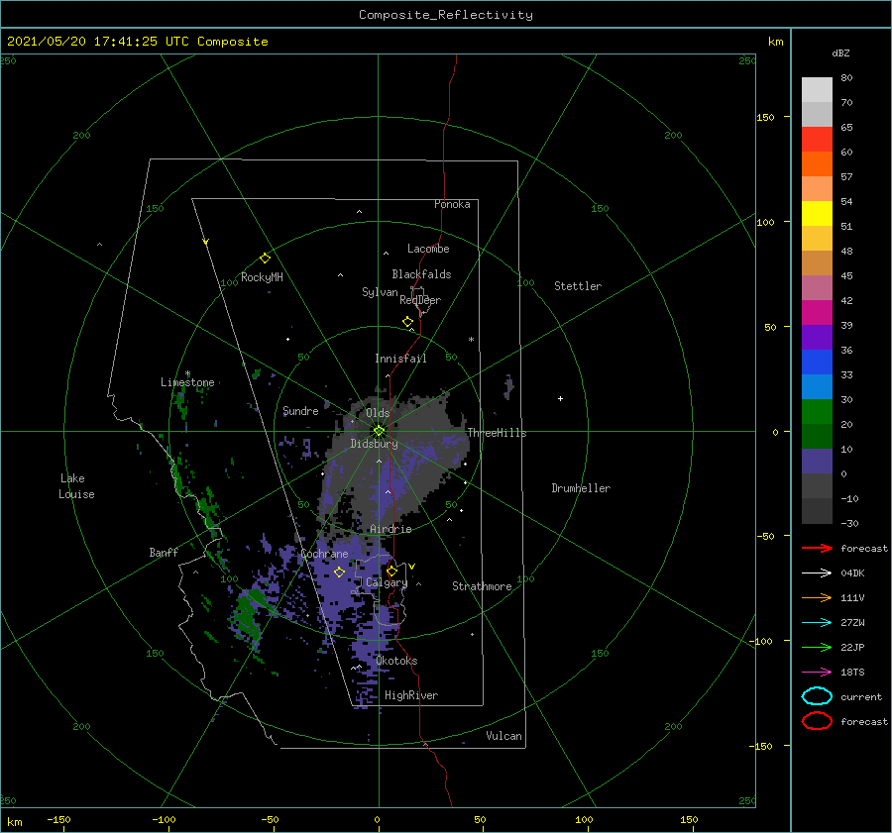
Task: Click the yellow diamond marker below RedDeer
Action: (407, 321)
